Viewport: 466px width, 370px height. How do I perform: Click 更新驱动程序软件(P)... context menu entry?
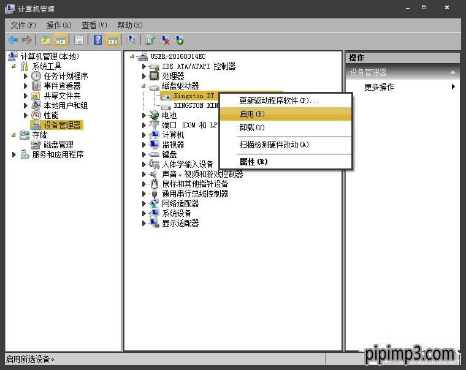coord(279,100)
